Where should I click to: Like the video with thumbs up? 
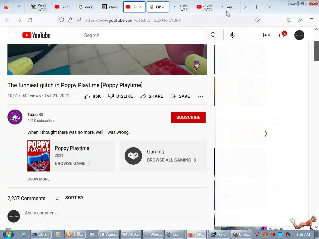(x=92, y=96)
